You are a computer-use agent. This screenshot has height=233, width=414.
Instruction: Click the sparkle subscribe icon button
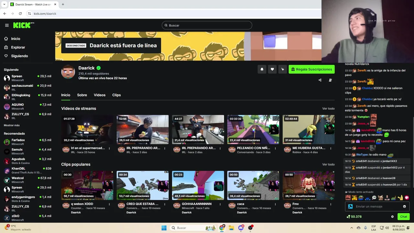coord(283,69)
